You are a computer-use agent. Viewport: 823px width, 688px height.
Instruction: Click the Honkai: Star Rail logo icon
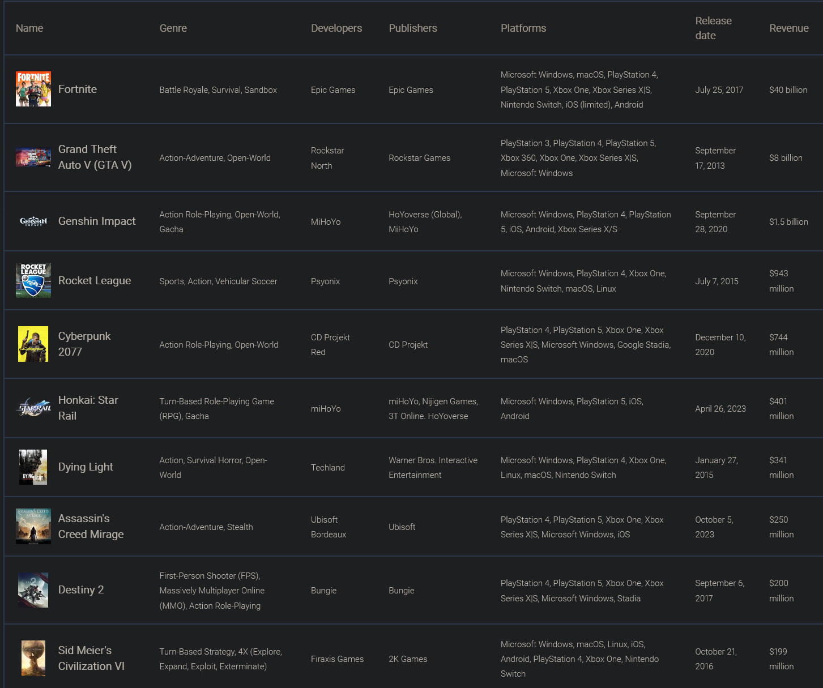[x=33, y=408]
